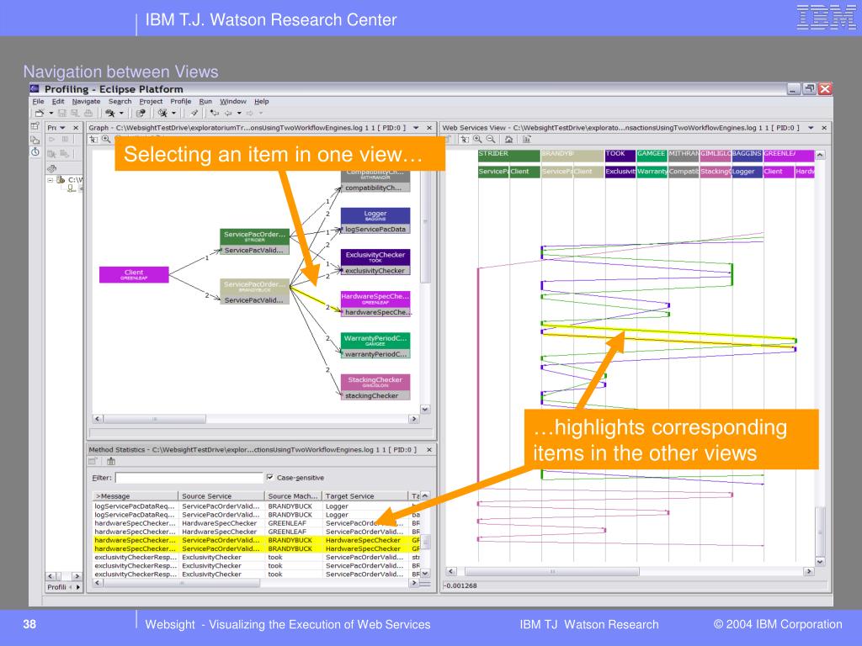Click the Debug bug icon in toolbar
This screenshot has height=646, width=862.
pyautogui.click(x=162, y=114)
